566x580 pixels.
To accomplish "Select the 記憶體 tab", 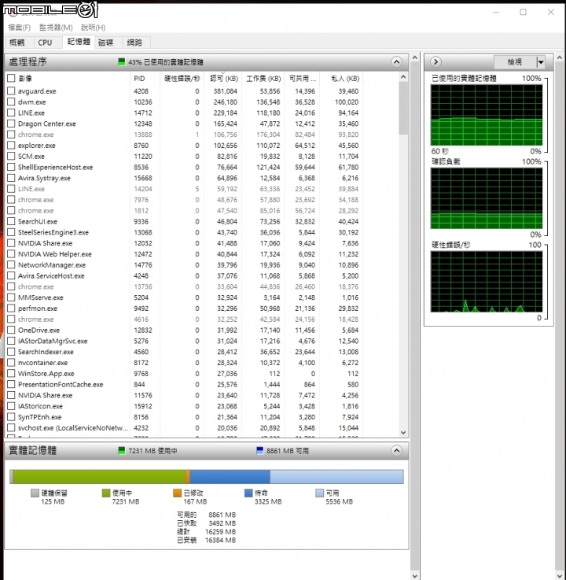I will [x=79, y=42].
